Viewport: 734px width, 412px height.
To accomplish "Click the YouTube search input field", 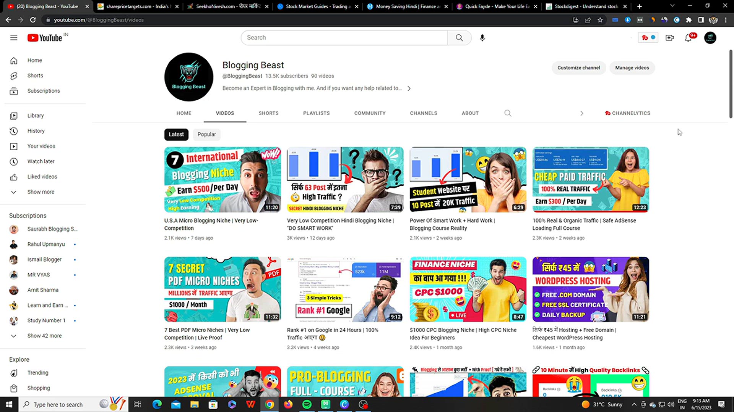I will [x=344, y=37].
